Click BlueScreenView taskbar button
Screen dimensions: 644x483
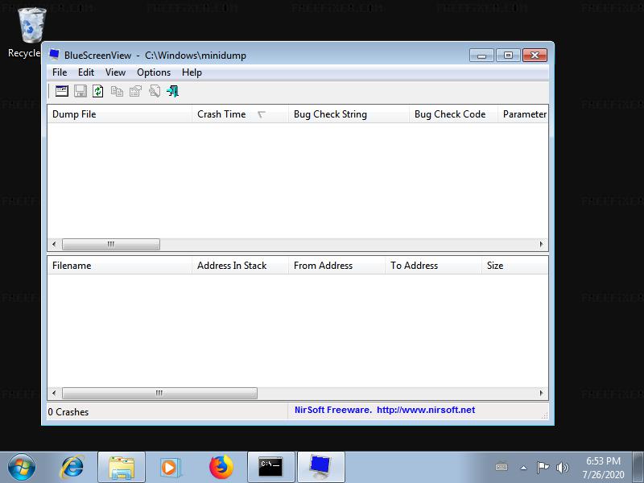(x=320, y=467)
